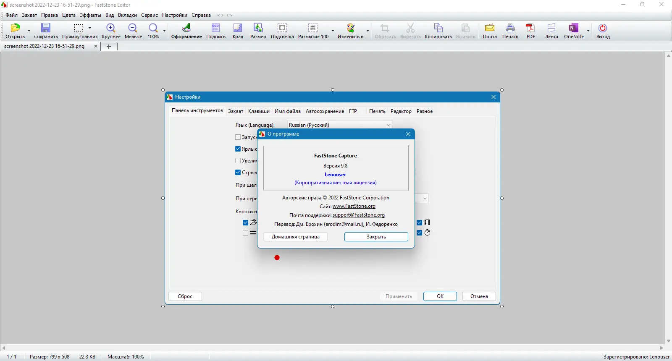This screenshot has height=361, width=672.
Task: Click the Размер: 799 x 508 status text
Action: click(x=50, y=357)
